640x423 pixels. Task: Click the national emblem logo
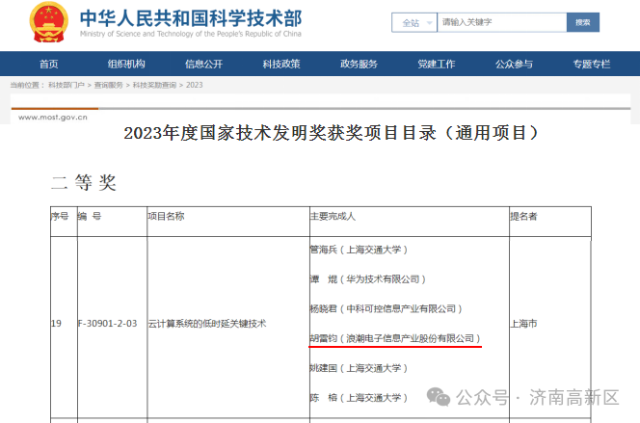48,22
